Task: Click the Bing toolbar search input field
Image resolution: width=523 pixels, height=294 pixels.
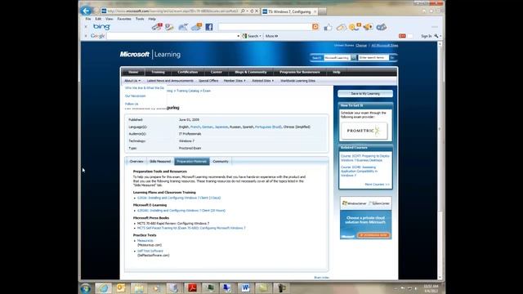Action: pos(265,27)
